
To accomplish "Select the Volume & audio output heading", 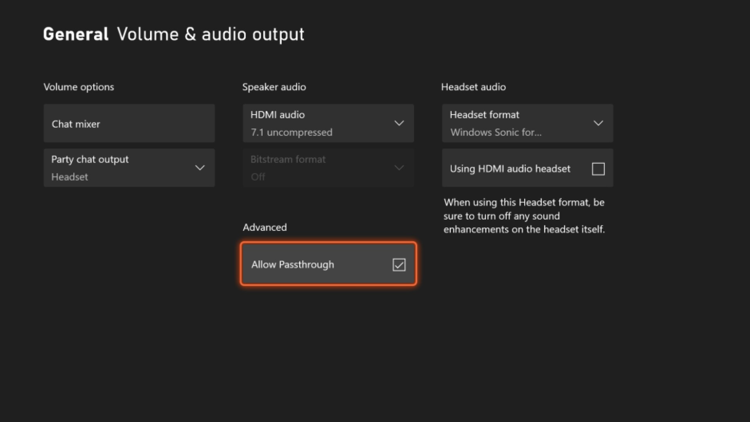I will 211,34.
